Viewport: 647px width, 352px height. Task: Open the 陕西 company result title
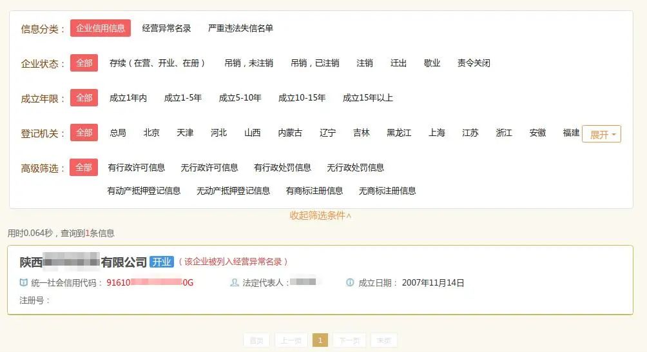[84, 262]
